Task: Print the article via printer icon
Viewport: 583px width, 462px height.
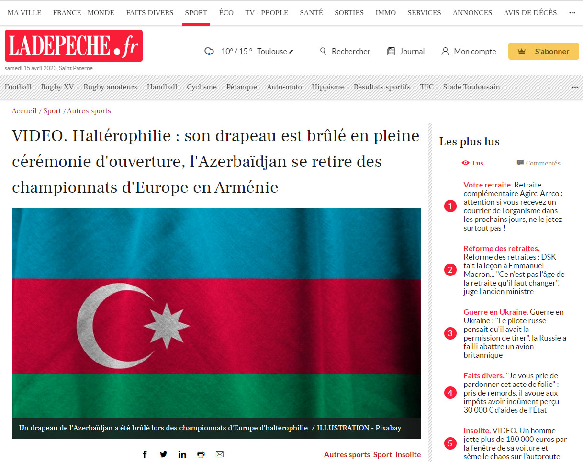Action: (201, 454)
